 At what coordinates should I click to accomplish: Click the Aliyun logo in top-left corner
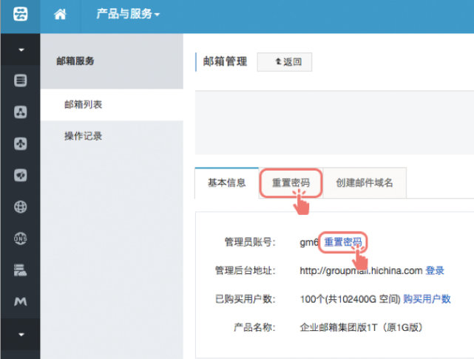[x=20, y=16]
